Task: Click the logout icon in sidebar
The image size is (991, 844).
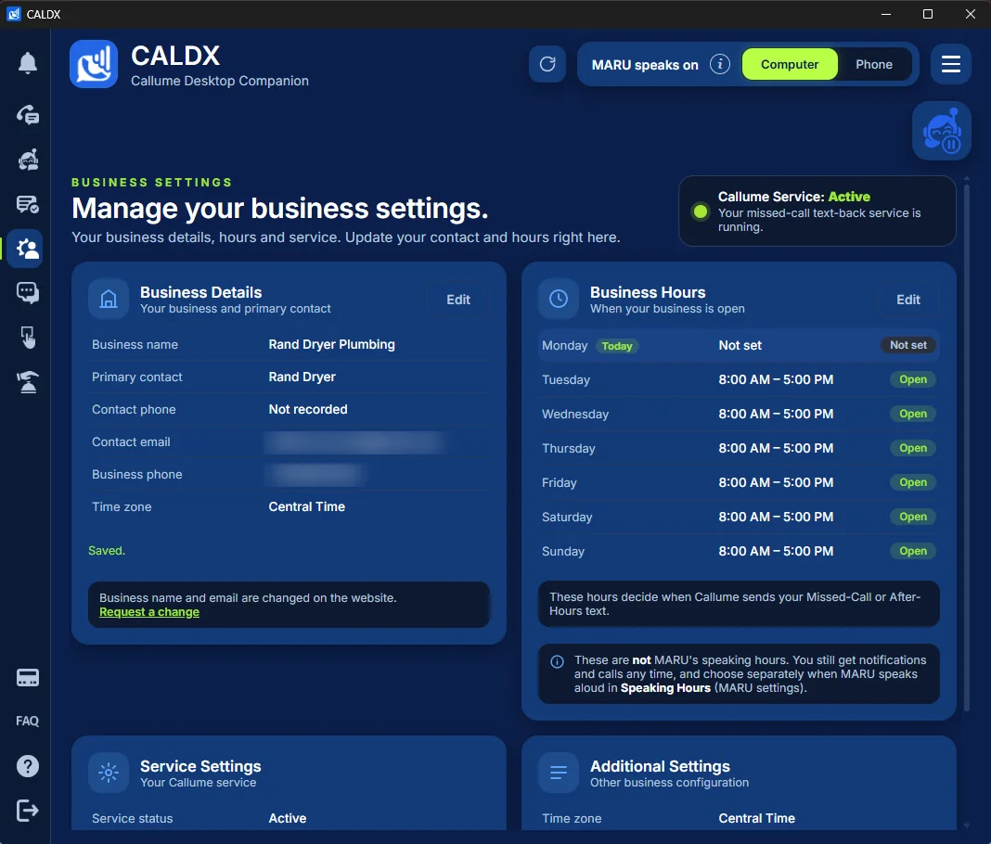Action: (27, 810)
